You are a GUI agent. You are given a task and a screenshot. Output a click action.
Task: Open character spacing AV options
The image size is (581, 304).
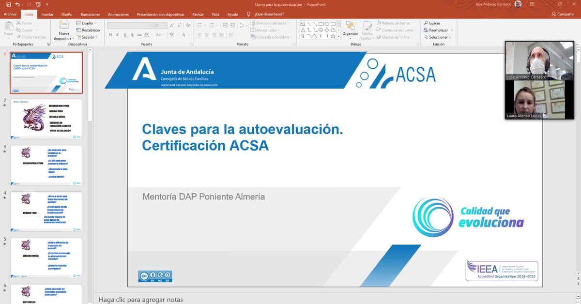click(x=147, y=35)
